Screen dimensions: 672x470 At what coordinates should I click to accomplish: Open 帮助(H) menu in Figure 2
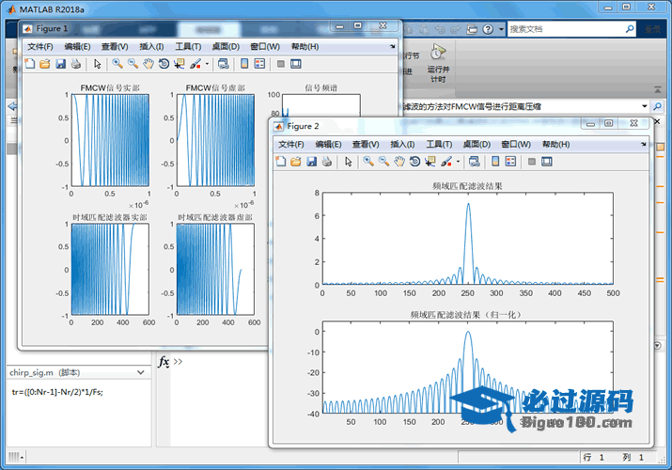click(556, 145)
